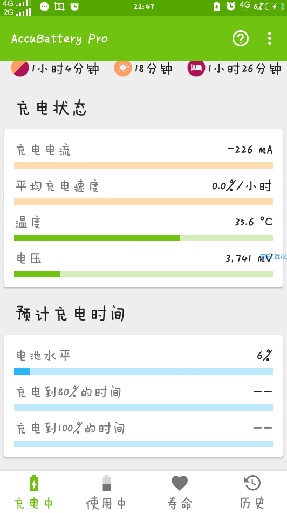Tap the 电池水平 battery level bar

pos(143,371)
